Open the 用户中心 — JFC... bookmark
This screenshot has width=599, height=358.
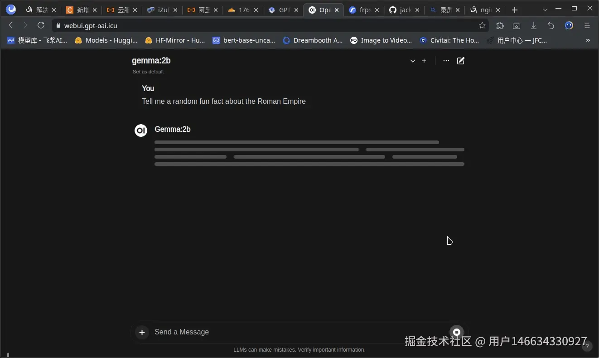click(x=517, y=40)
